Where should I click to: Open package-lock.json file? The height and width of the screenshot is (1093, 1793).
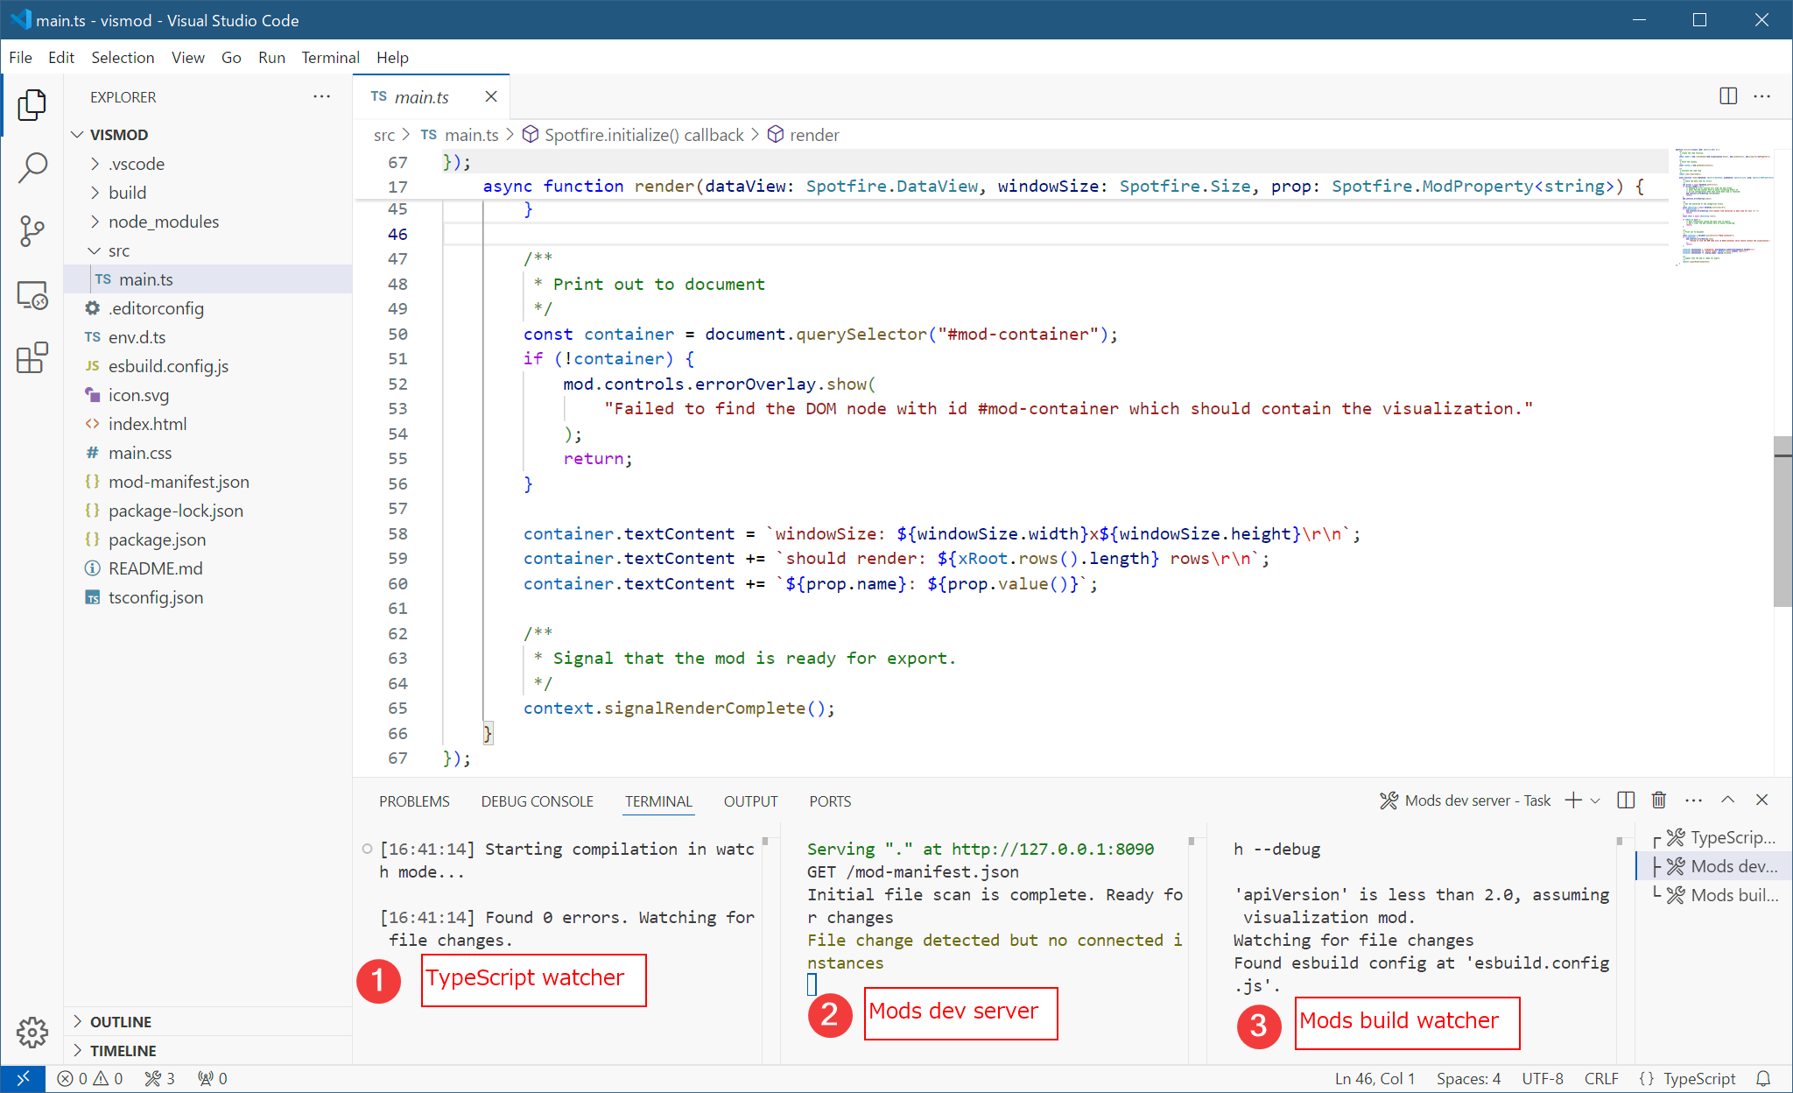click(x=208, y=511)
